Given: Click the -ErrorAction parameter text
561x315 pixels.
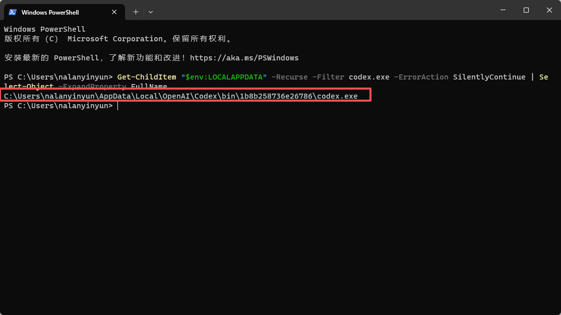Looking at the screenshot, I should (x=421, y=77).
